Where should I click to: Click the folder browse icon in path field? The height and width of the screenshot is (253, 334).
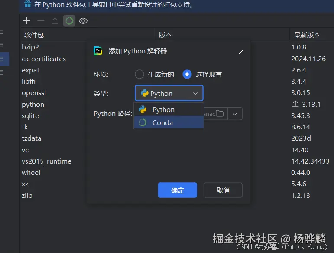click(219, 114)
